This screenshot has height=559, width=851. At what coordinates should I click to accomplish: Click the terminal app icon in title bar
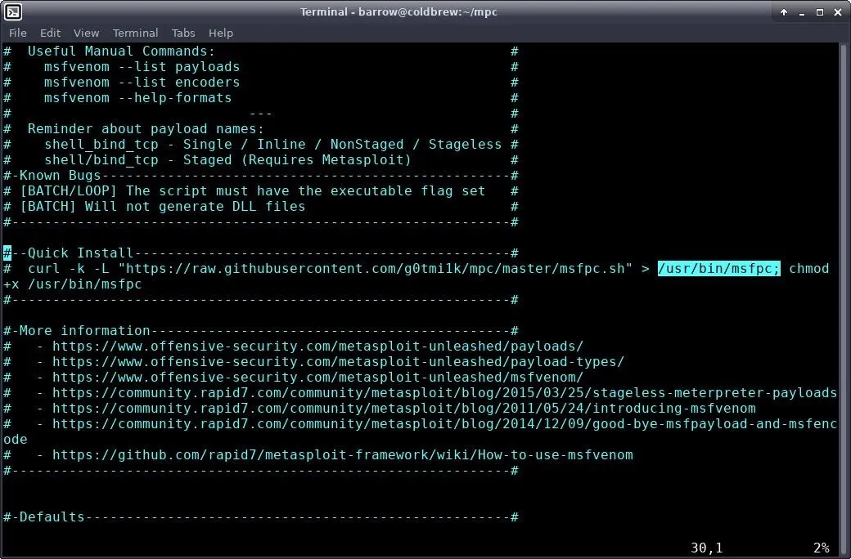point(13,12)
